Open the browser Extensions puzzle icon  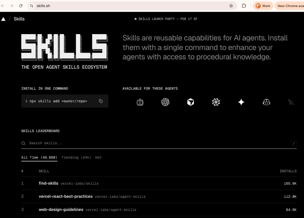pos(244,6)
